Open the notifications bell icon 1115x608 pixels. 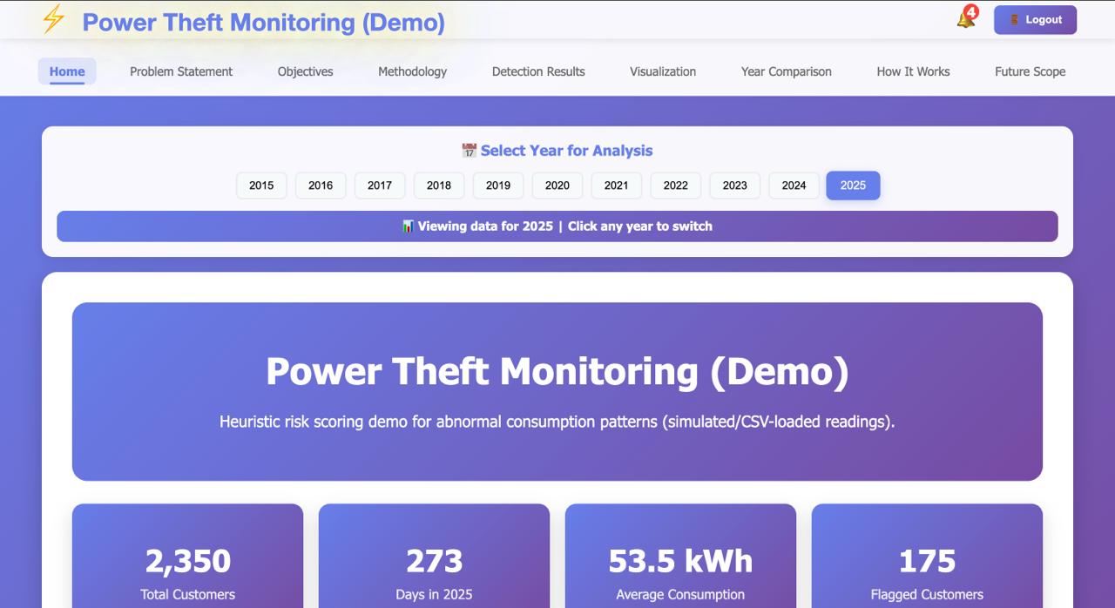pos(966,18)
